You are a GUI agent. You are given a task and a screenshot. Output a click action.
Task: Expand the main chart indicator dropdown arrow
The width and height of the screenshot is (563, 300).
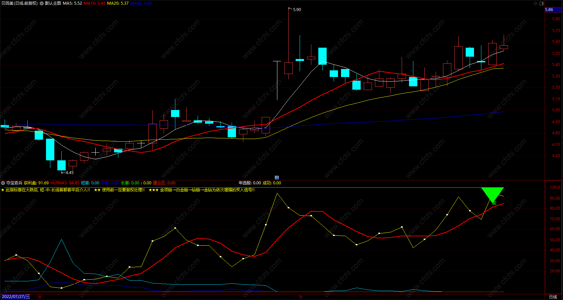coord(42,3)
